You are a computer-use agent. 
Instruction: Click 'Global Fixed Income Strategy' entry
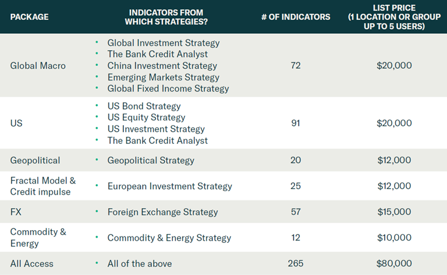click(x=168, y=89)
